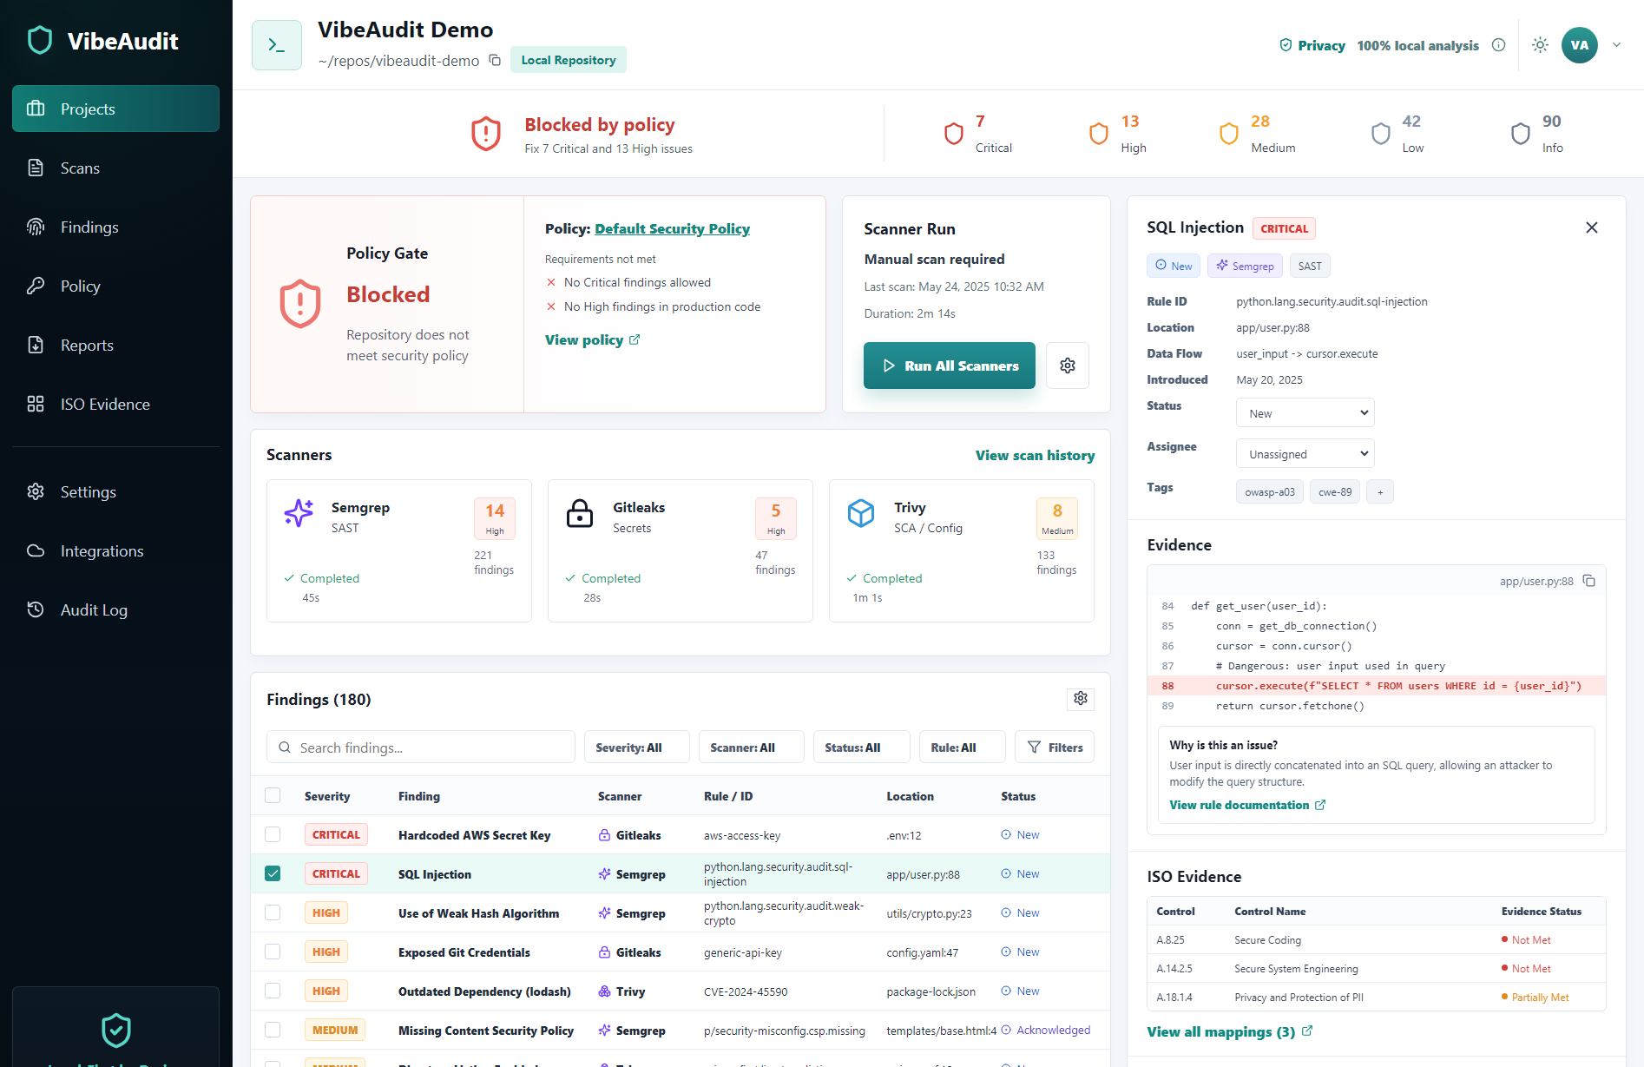The width and height of the screenshot is (1644, 1067).
Task: Open ISO Evidence in the sidebar
Action: [x=115, y=404]
